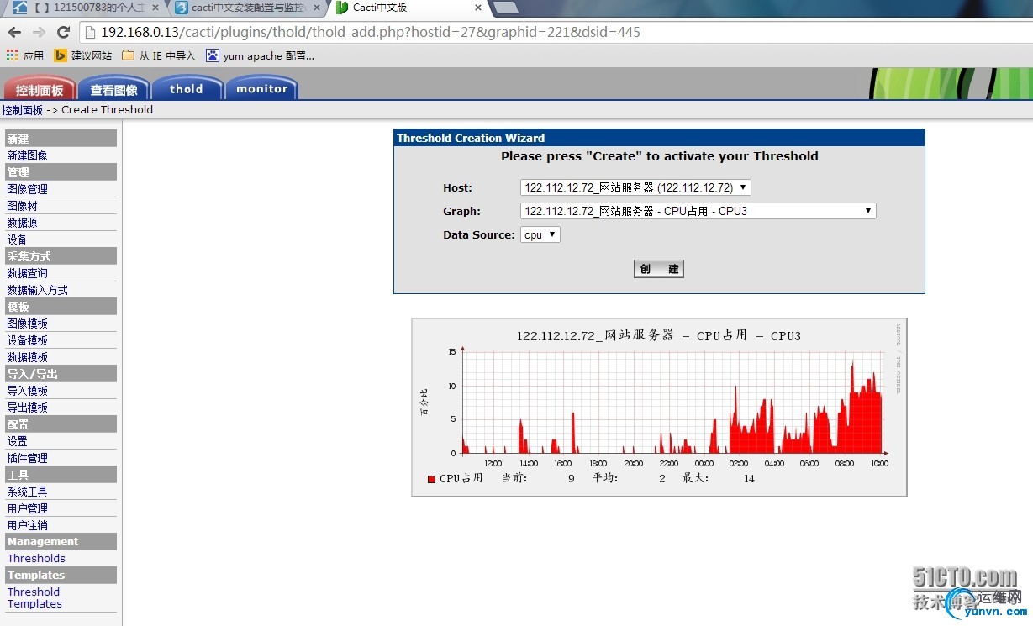Open 设置 settings in the sidebar

(x=18, y=441)
